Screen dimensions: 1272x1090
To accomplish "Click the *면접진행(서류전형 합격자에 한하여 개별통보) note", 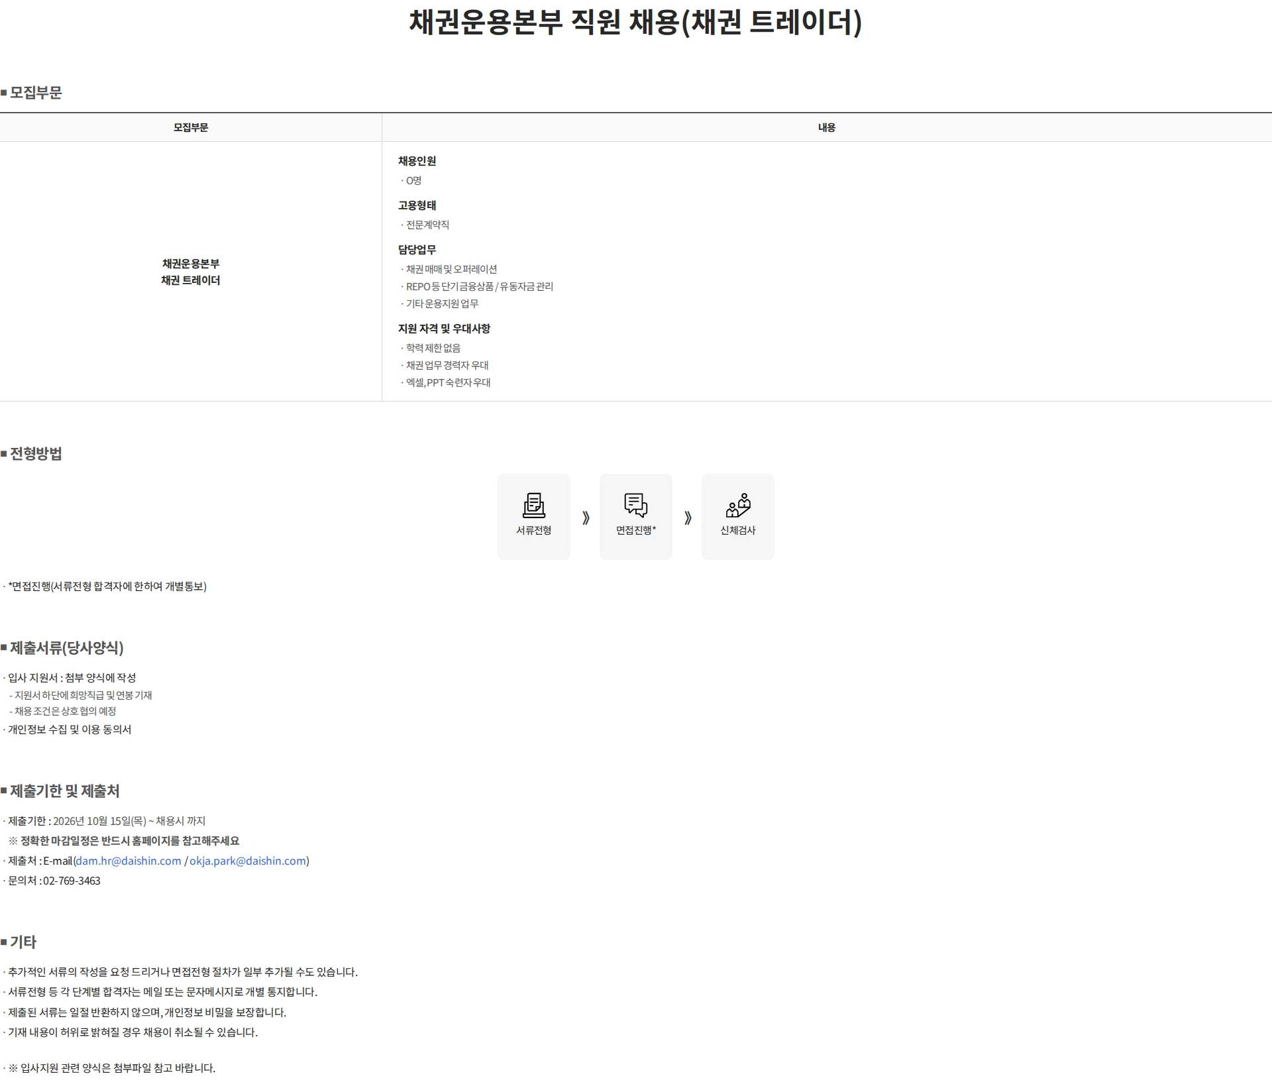I will (107, 586).
